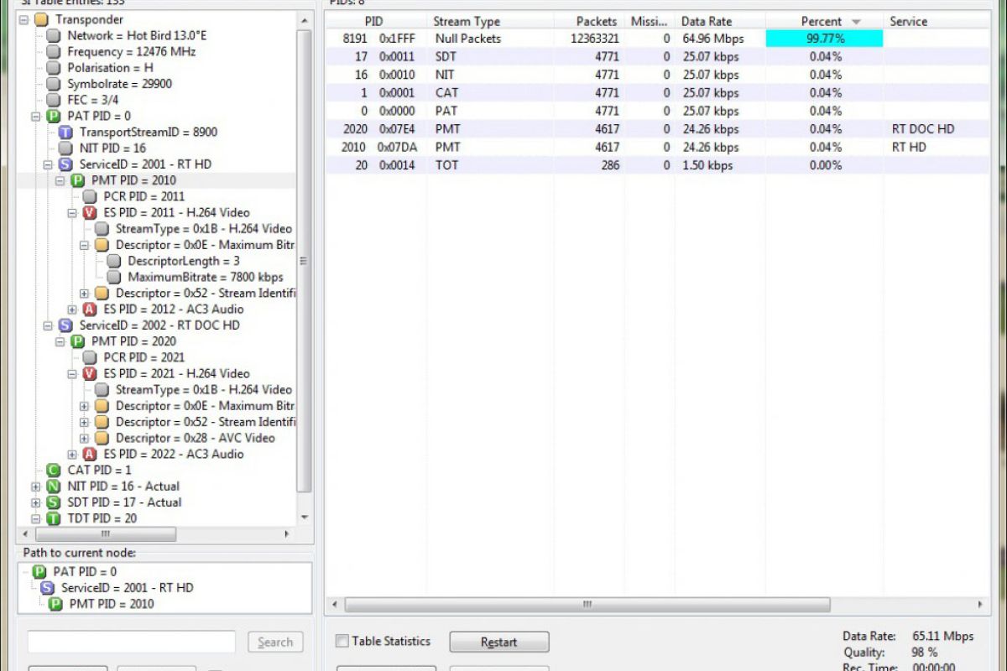
Task: Click the green N icon for NIT PID 16
Action: point(54,486)
